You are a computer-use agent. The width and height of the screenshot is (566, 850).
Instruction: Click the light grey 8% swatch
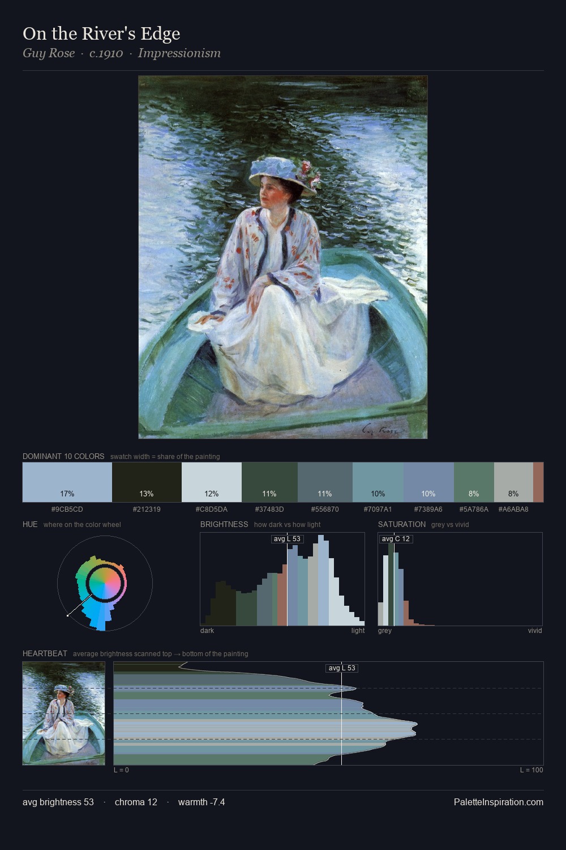(513, 482)
